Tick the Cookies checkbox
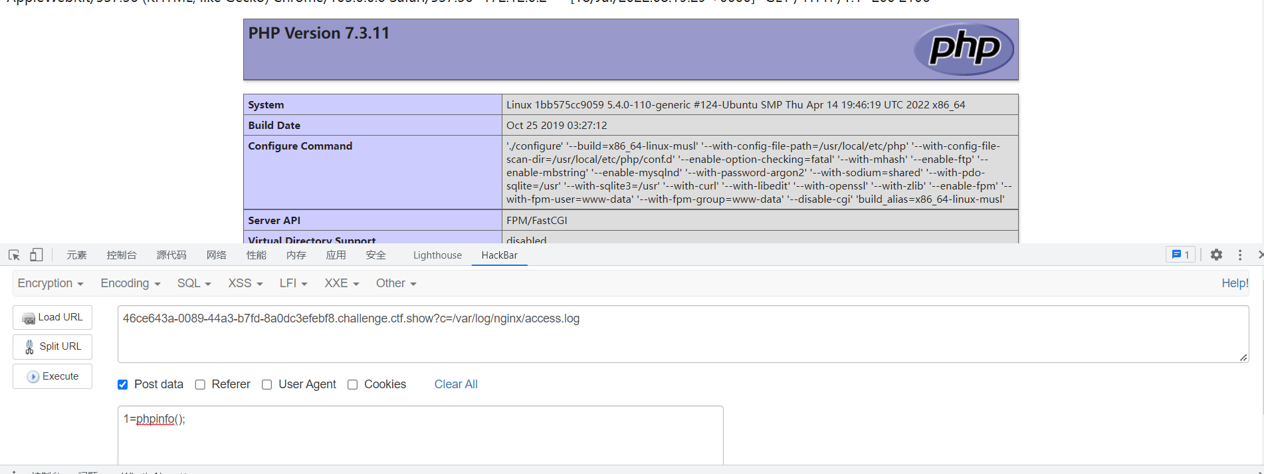 click(353, 385)
